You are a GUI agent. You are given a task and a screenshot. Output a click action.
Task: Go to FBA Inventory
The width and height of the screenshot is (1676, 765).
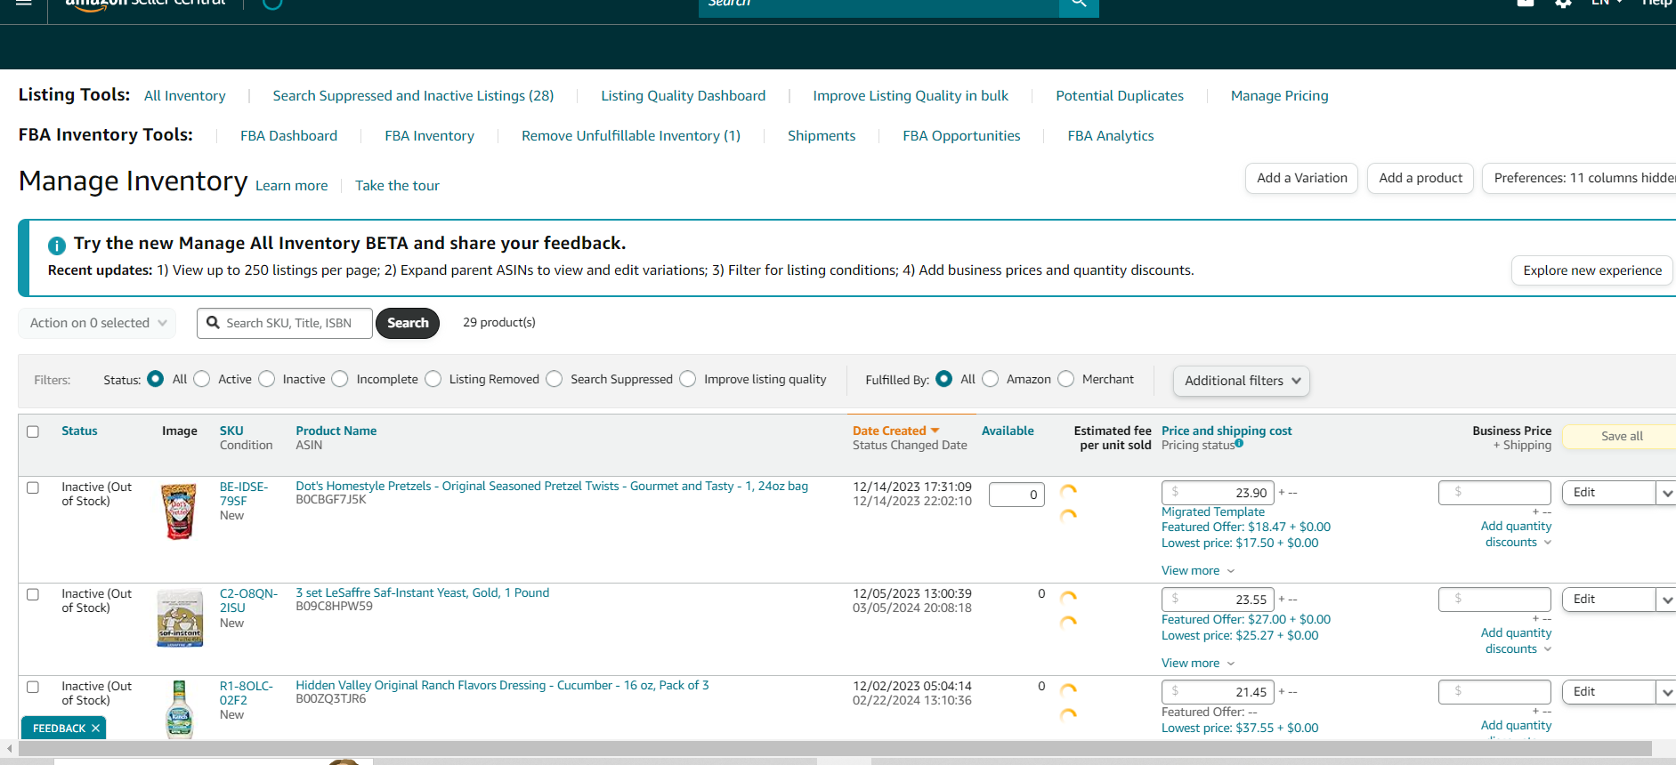pyautogui.click(x=429, y=136)
